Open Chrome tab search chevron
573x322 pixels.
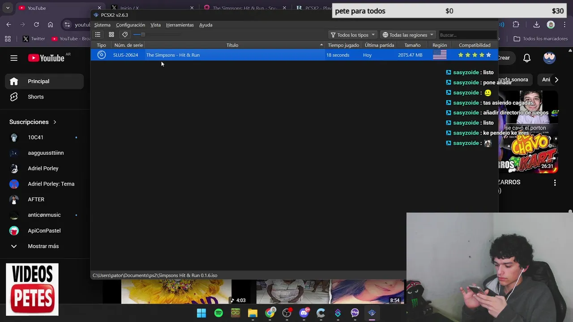(x=8, y=8)
